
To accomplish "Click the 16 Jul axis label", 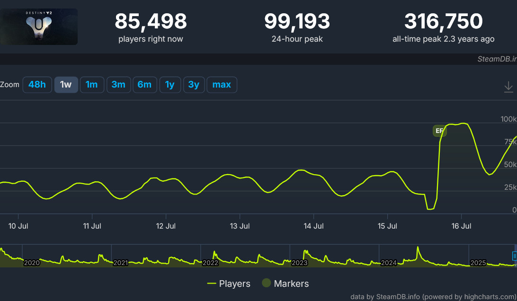I will pyautogui.click(x=461, y=226).
